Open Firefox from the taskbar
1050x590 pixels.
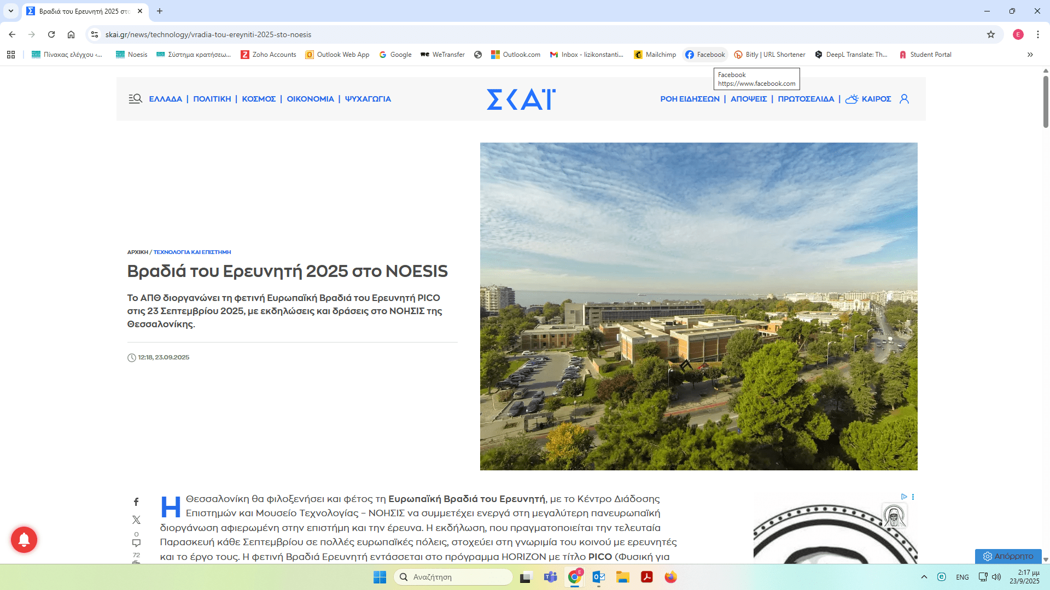point(670,577)
